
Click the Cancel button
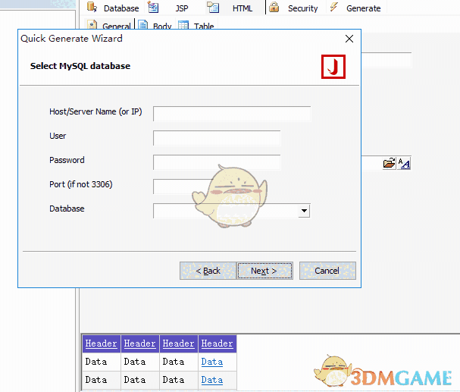coord(327,271)
